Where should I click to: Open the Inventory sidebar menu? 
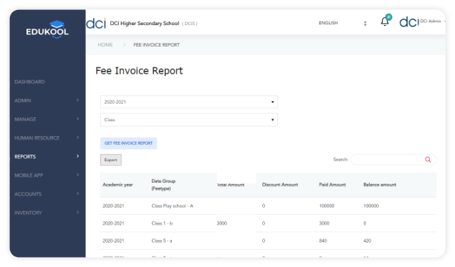[28, 213]
